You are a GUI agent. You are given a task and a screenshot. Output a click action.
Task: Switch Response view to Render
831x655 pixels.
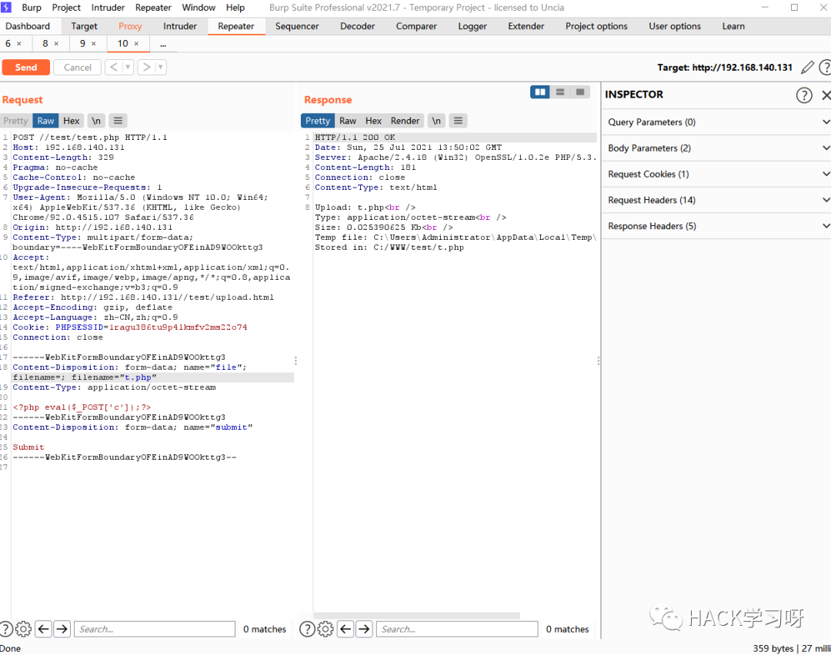405,121
